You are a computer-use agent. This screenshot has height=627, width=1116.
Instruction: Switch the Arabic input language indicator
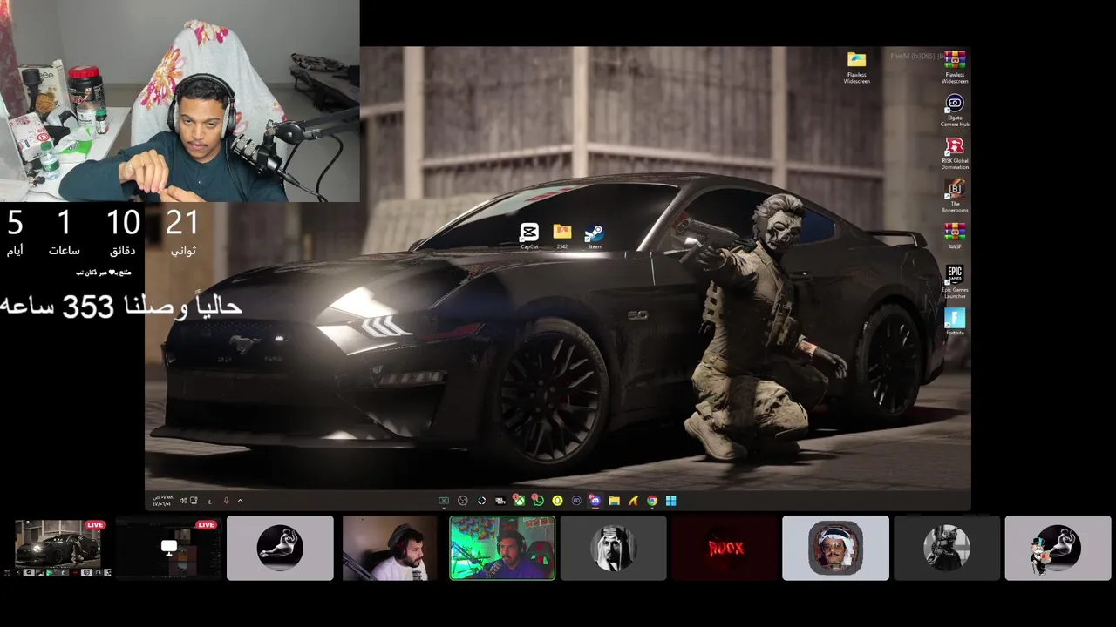coord(209,501)
